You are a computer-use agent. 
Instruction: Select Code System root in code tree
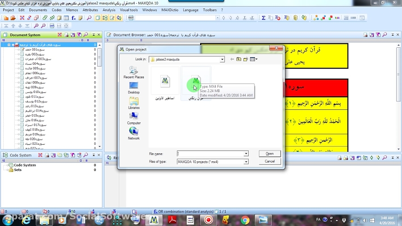pyautogui.click(x=25, y=165)
